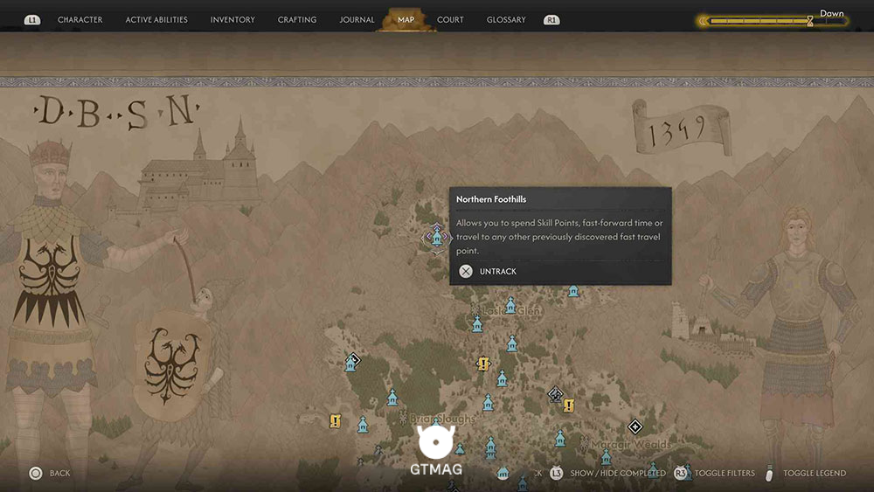Screen dimensions: 874x492
Task: Select the tracked Northern Foothills shrine icon
Action: point(438,239)
